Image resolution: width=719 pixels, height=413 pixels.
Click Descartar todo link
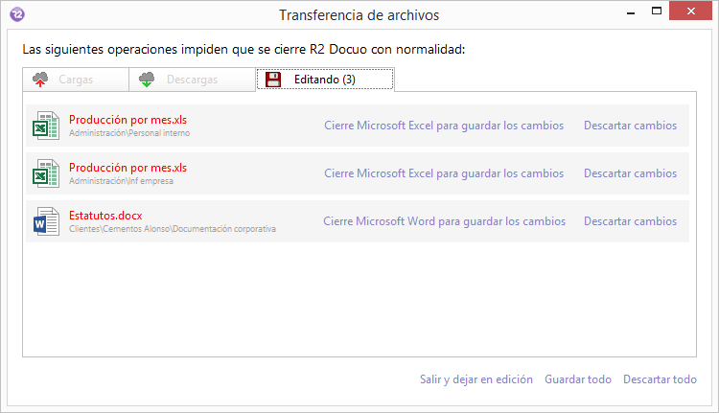660,379
